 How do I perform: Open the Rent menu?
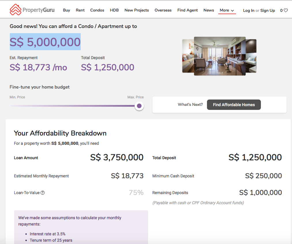(x=80, y=10)
